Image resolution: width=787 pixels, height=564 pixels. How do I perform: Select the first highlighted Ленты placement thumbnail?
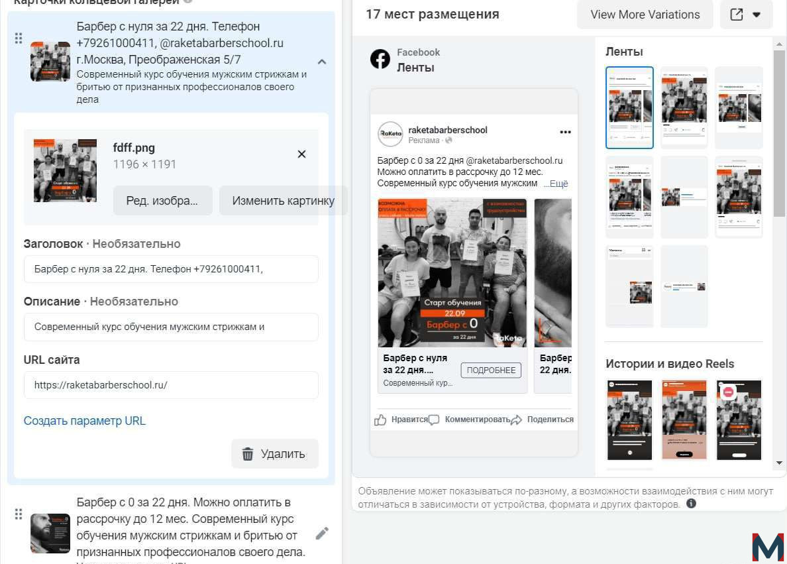629,107
